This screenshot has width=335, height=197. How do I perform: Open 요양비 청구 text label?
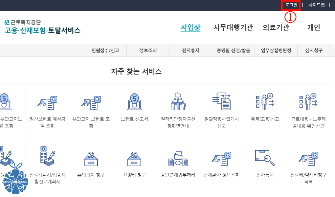[x=134, y=175]
